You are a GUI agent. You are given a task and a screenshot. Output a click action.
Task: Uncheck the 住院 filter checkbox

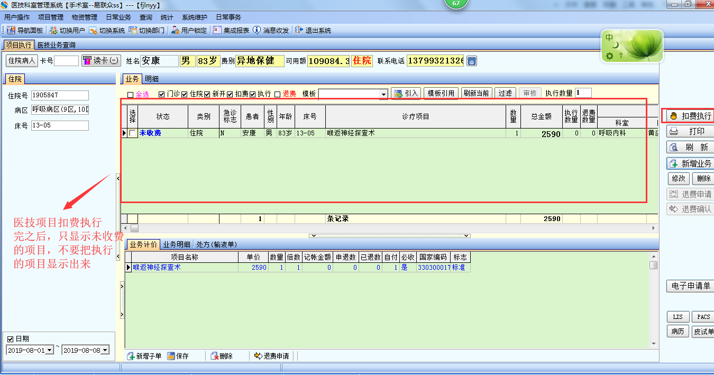click(x=185, y=94)
